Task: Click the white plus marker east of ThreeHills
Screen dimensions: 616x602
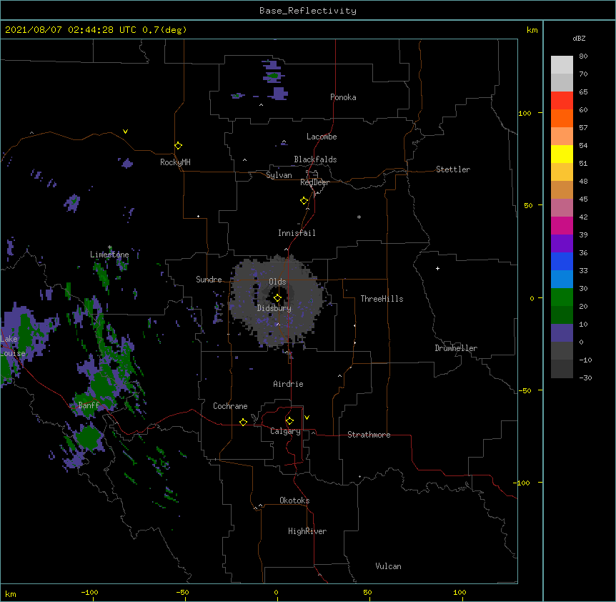Action: tap(437, 268)
